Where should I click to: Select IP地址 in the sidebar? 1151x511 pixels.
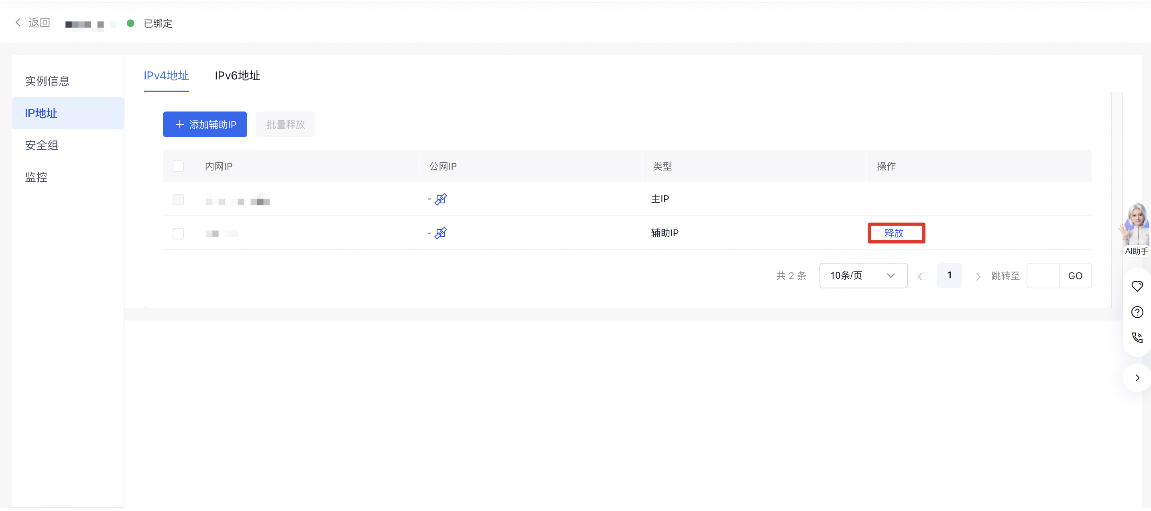pos(68,113)
